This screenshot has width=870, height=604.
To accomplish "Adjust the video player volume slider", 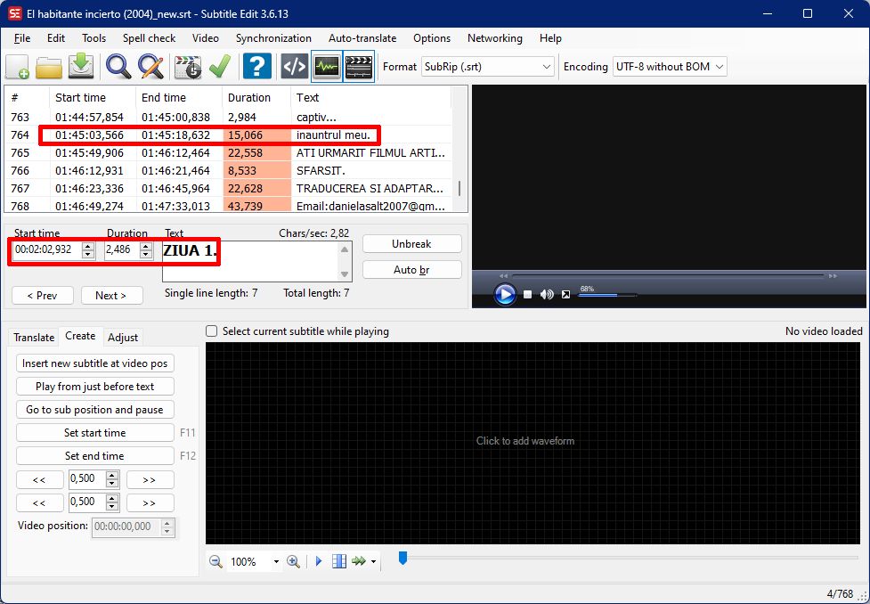I will pos(607,296).
